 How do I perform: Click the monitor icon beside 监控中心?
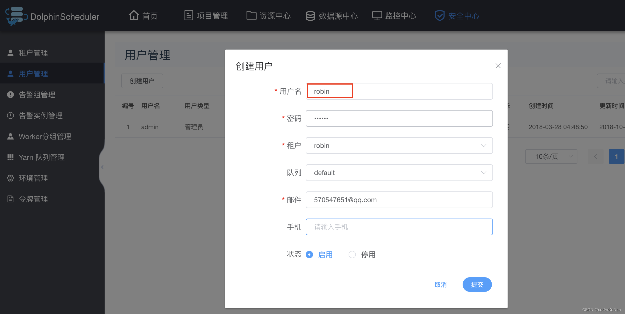(x=377, y=16)
